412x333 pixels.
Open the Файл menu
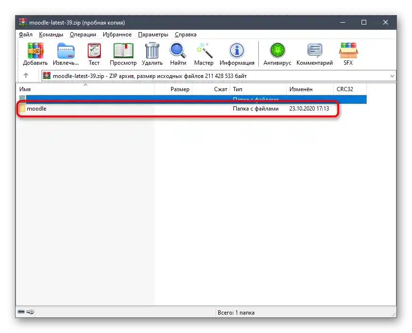click(x=25, y=34)
